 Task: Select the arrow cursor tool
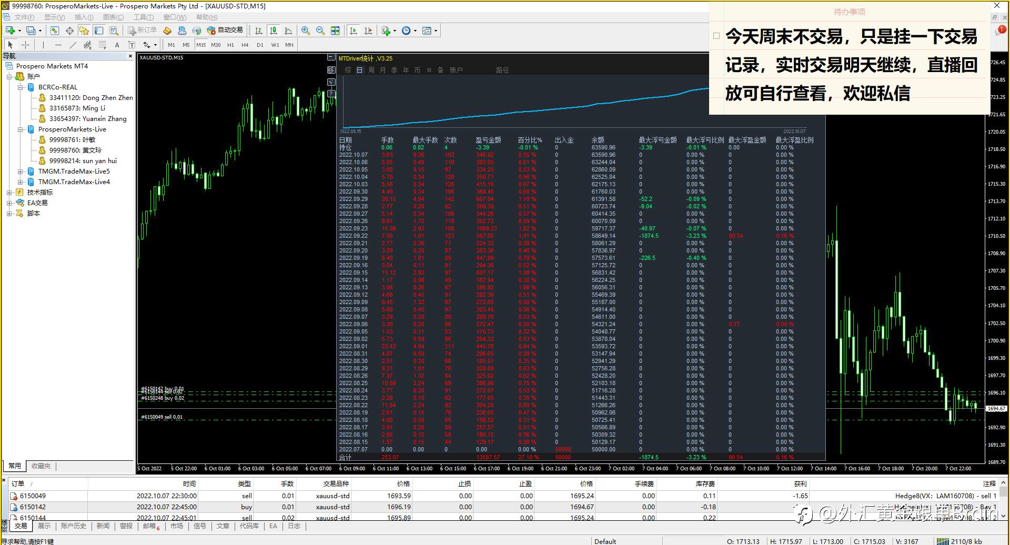[x=10, y=45]
